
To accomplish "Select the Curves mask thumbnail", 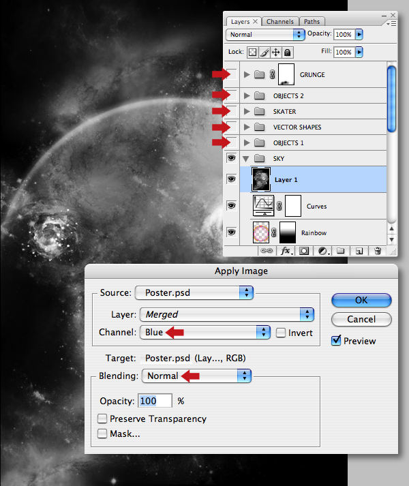I will point(293,206).
